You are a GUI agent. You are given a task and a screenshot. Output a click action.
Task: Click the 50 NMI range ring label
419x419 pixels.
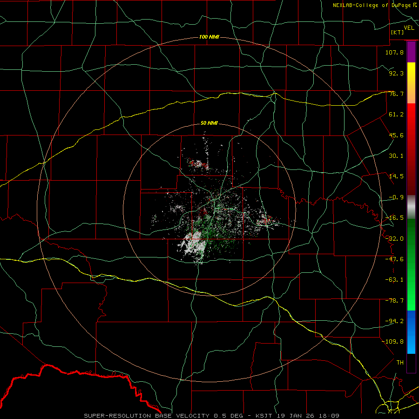(x=209, y=123)
